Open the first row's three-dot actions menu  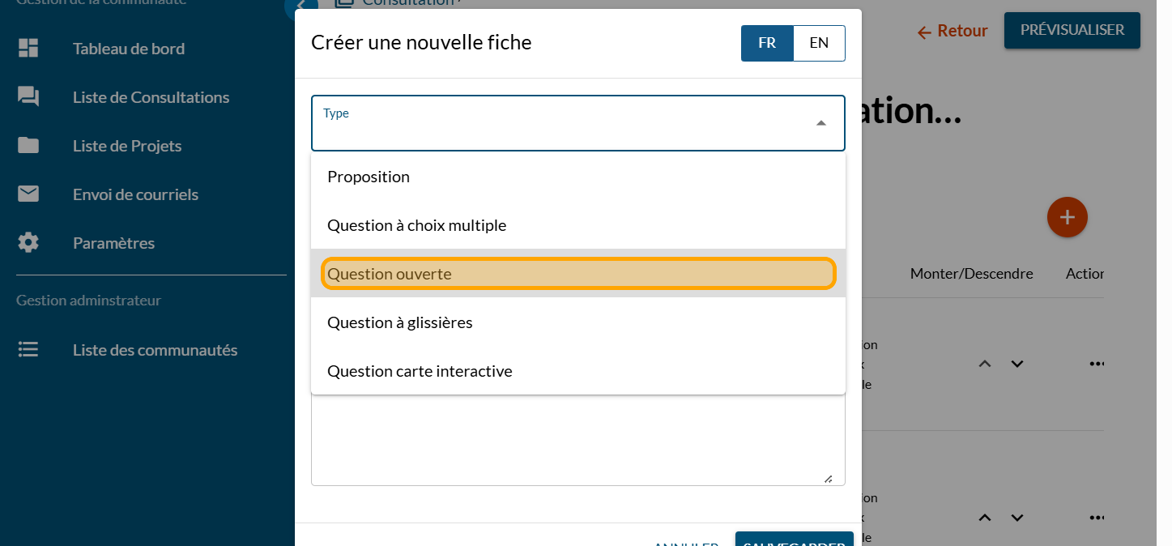coord(1097,365)
